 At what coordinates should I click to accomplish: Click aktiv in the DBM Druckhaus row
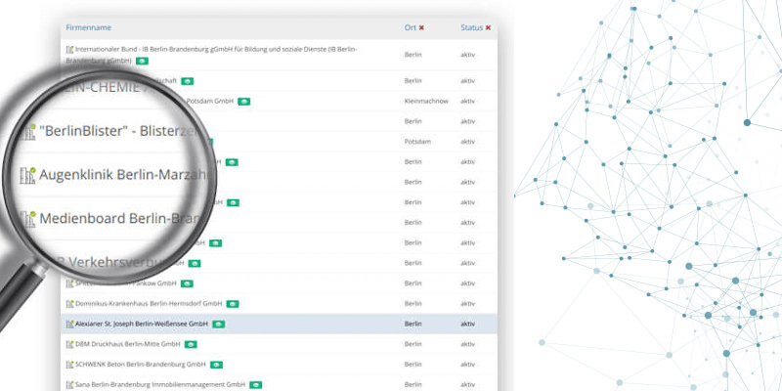[468, 344]
